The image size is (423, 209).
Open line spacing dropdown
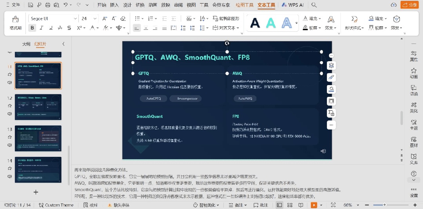207,28
